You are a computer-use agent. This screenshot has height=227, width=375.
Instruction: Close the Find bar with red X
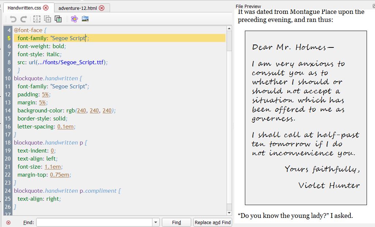tap(8, 223)
